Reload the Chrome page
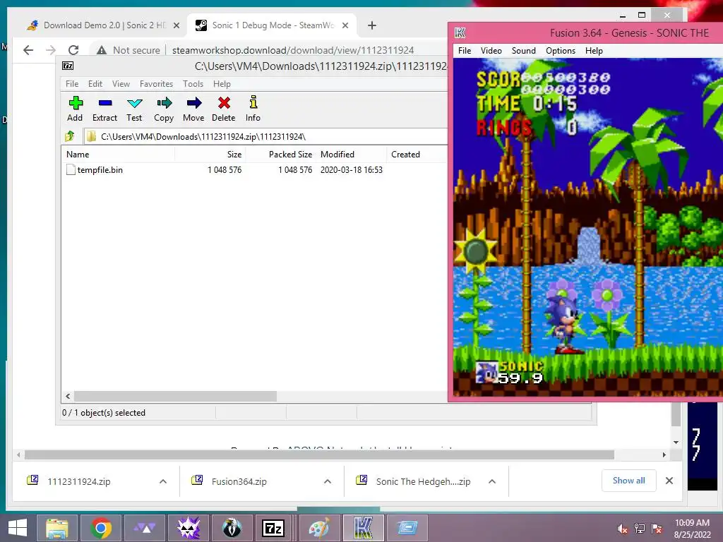This screenshot has height=542, width=723. pos(73,50)
